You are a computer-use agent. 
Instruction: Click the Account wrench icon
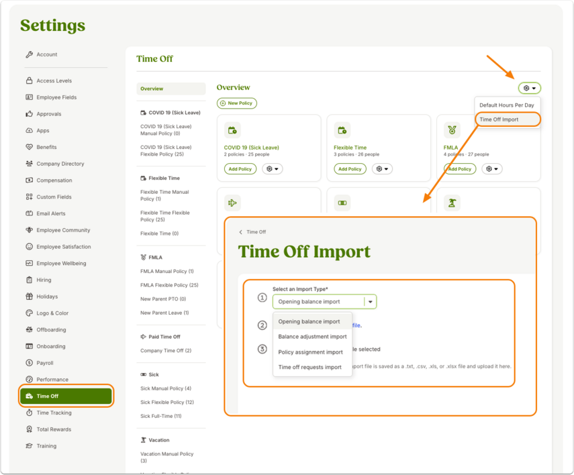30,54
